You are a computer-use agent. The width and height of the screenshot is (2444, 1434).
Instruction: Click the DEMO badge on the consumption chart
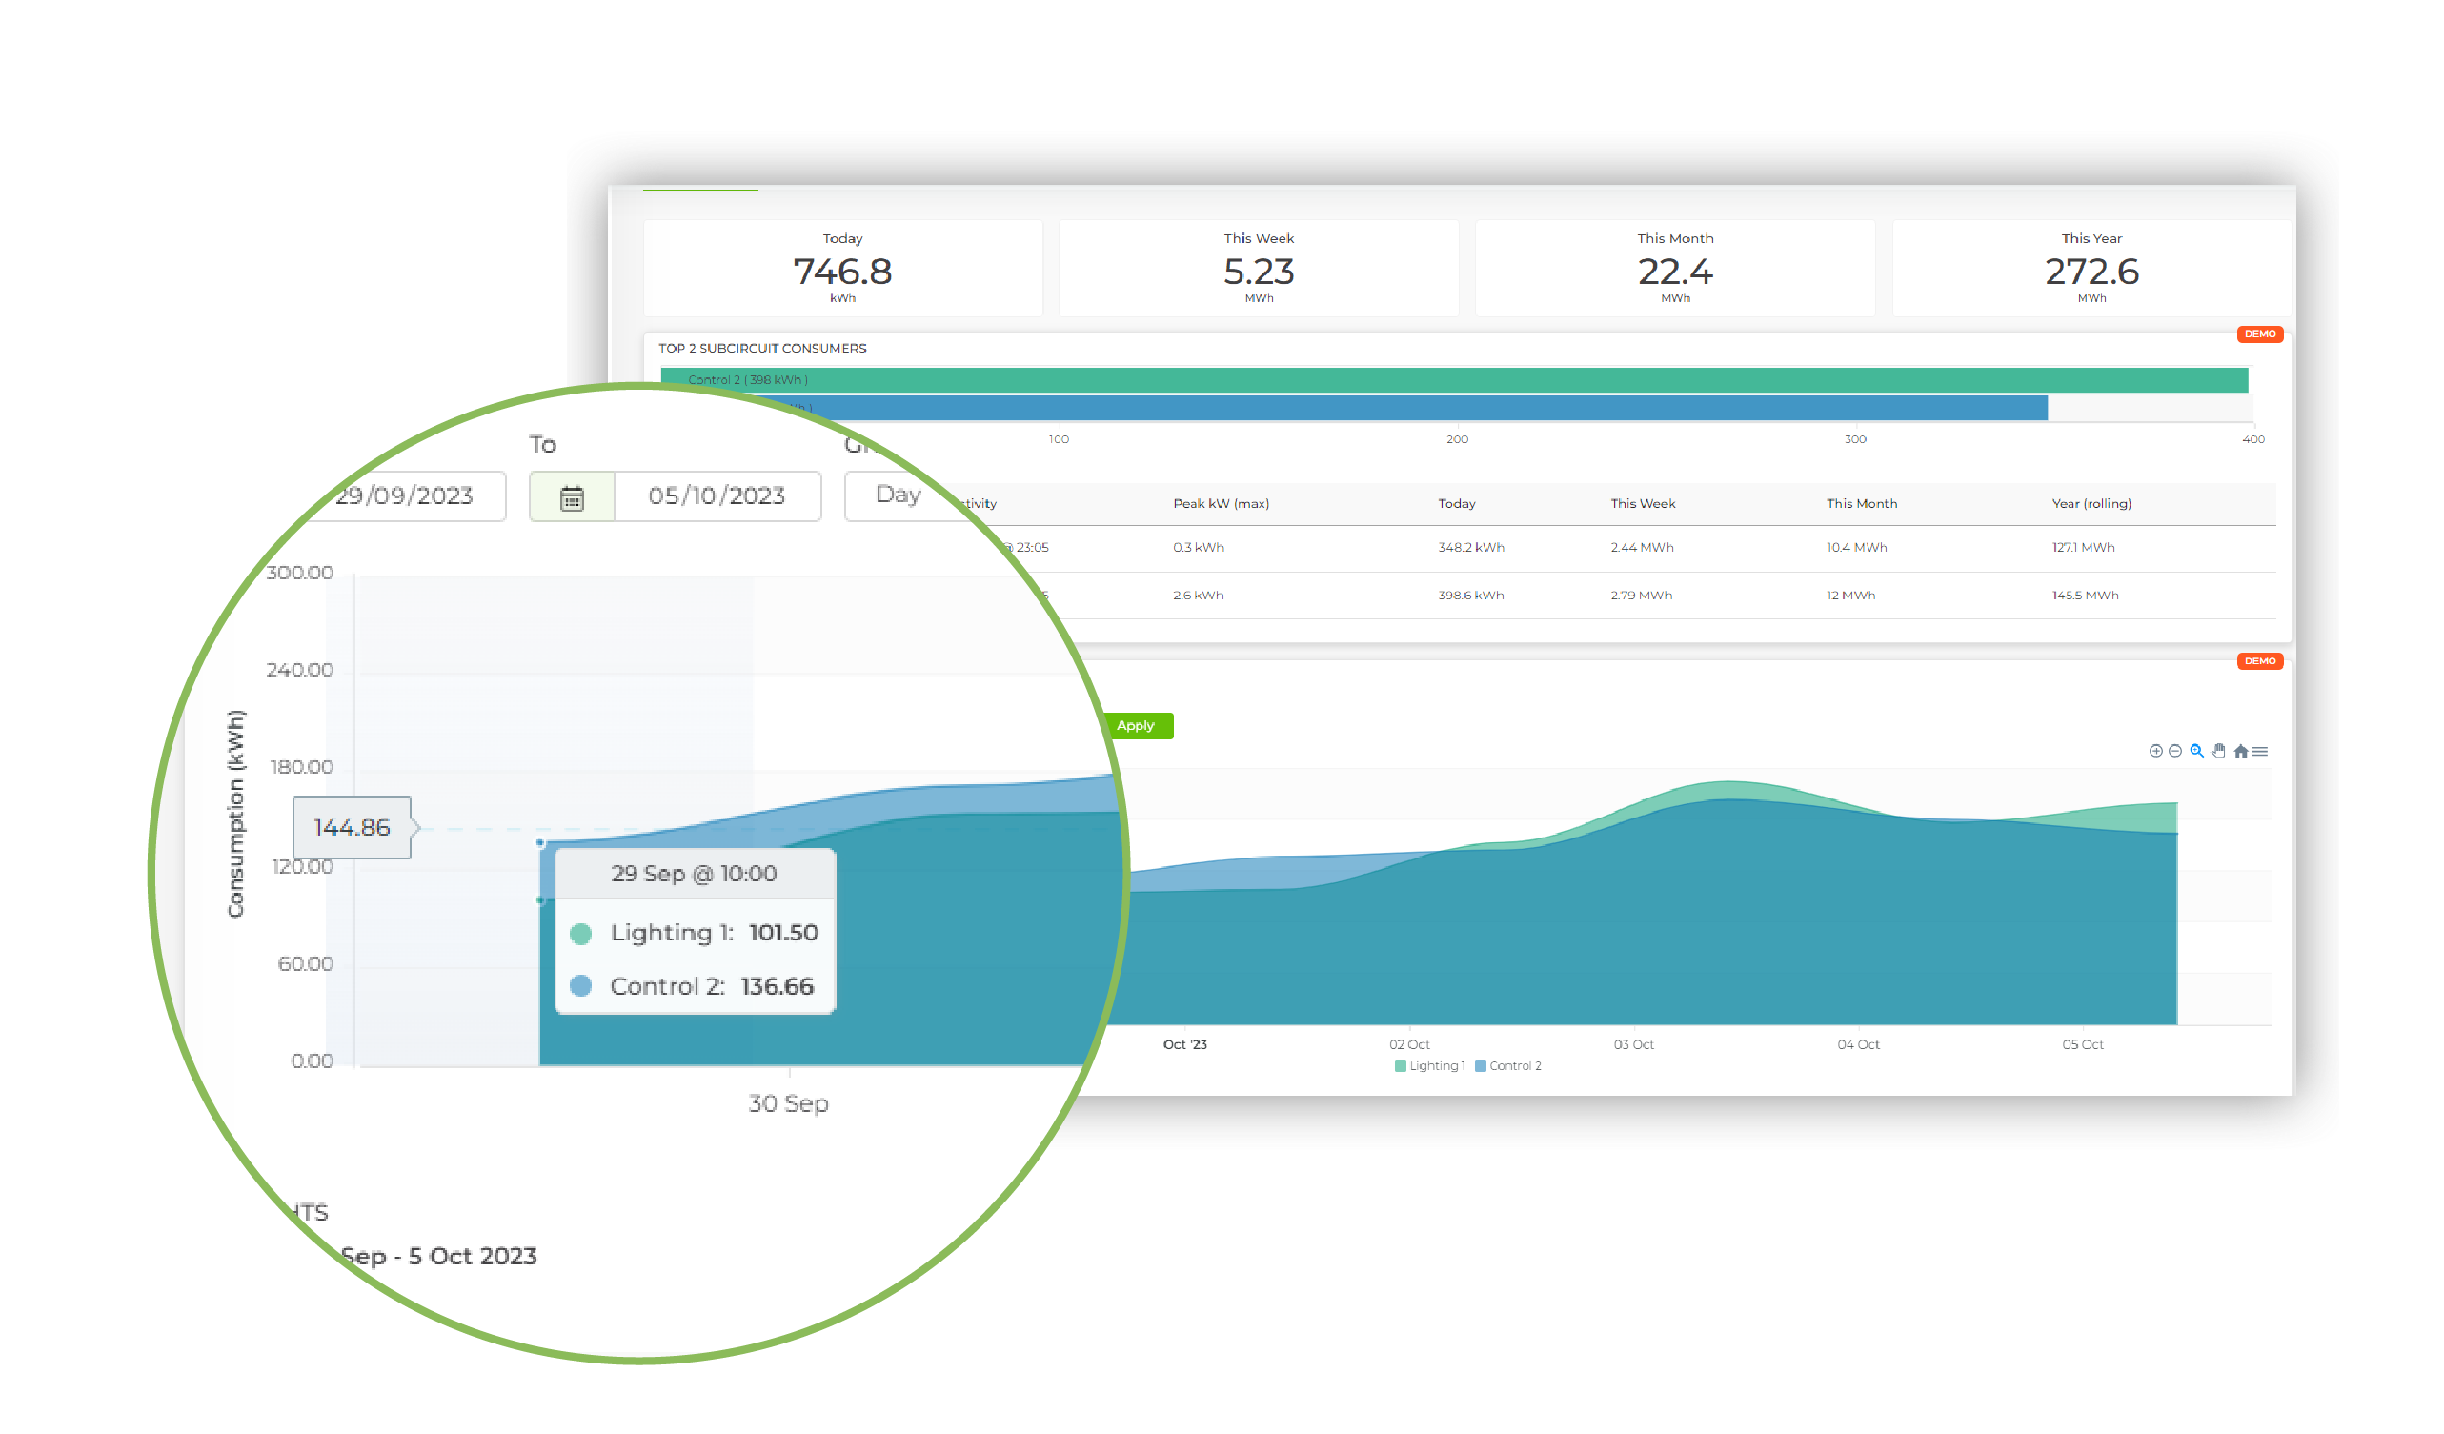pyautogui.click(x=2260, y=660)
